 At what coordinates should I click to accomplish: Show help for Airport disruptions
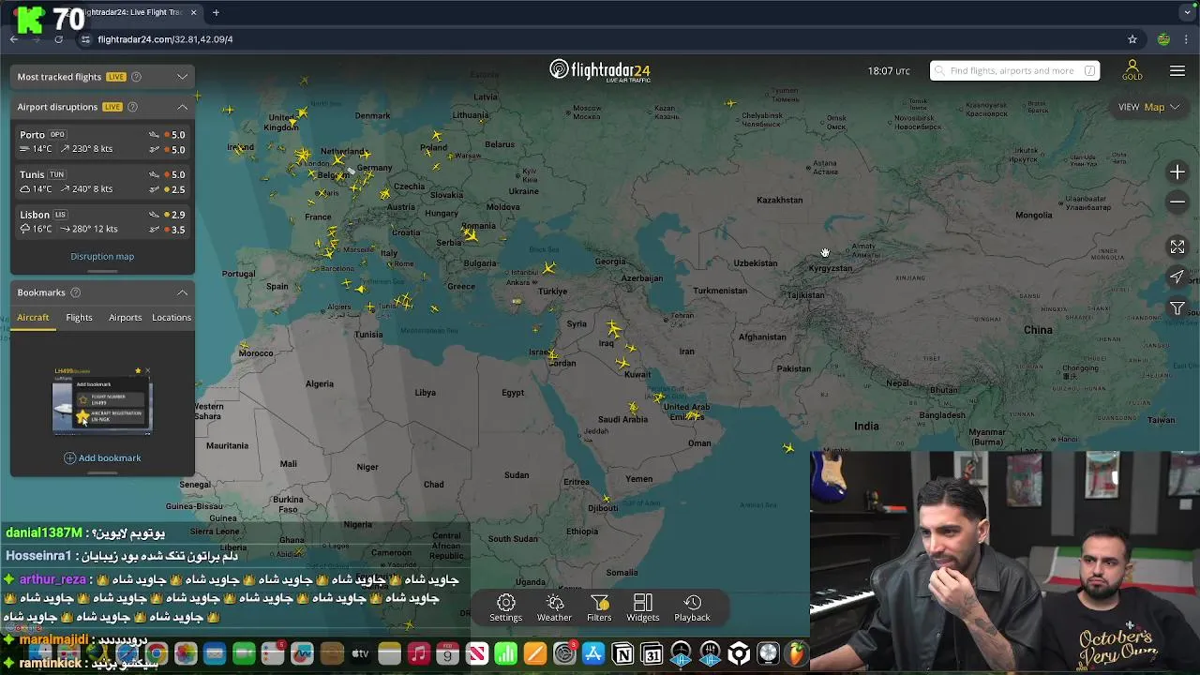coord(132,107)
